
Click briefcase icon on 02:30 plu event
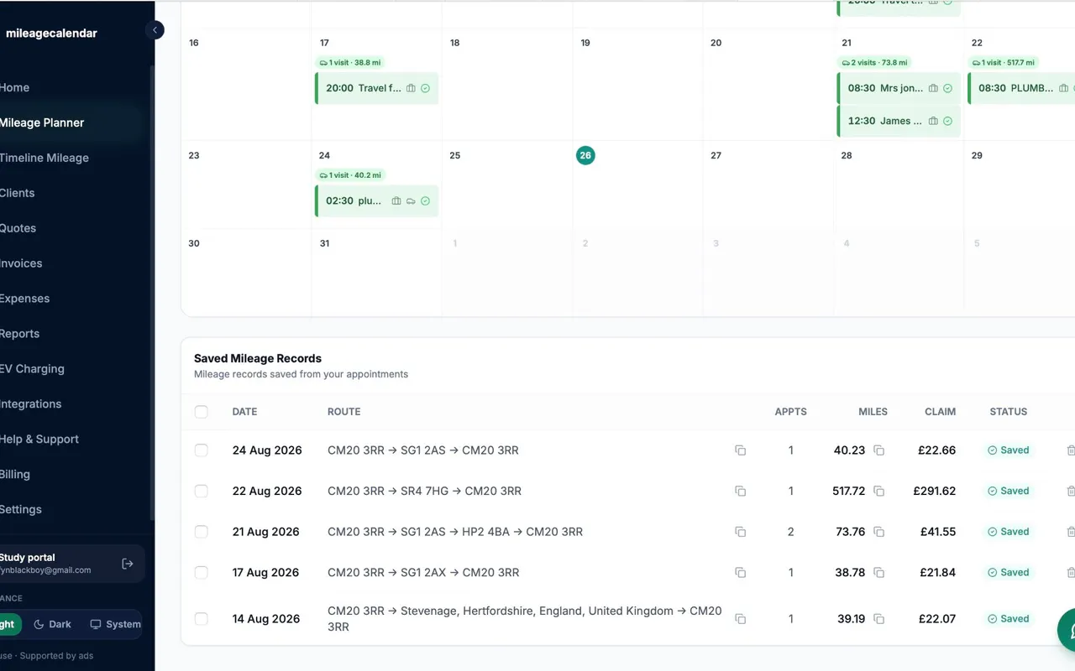click(x=396, y=201)
